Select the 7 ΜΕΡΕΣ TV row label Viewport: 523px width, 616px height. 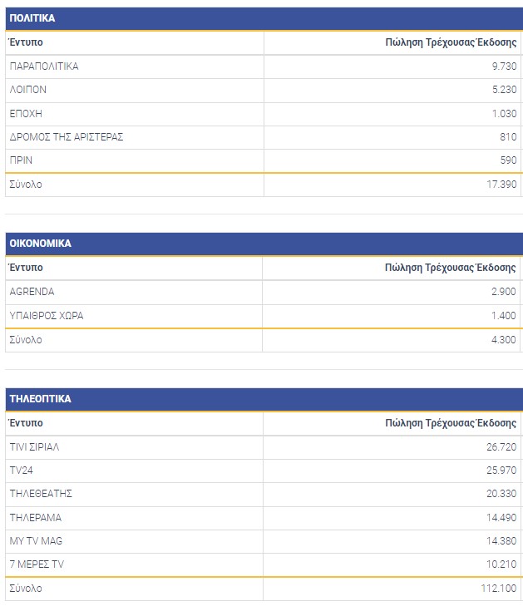[x=37, y=564]
